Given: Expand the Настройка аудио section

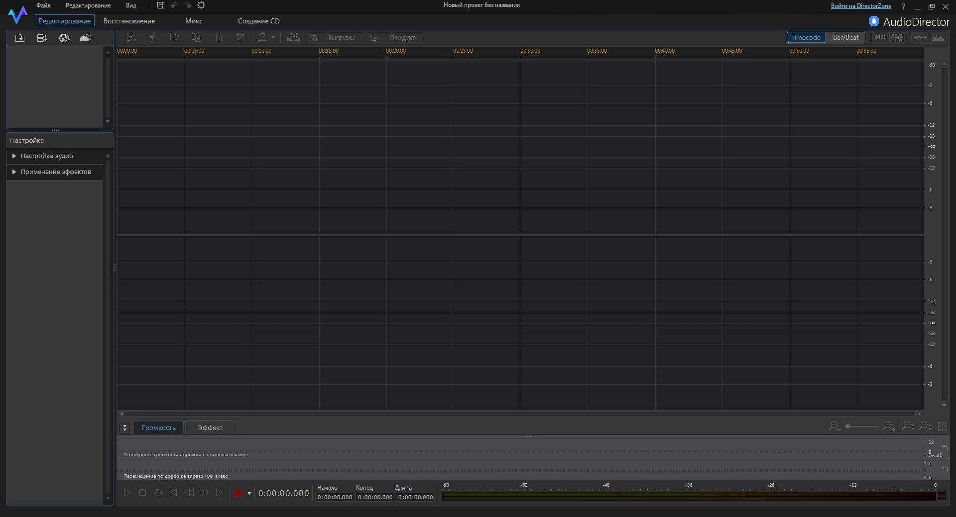Looking at the screenshot, I should [x=55, y=156].
